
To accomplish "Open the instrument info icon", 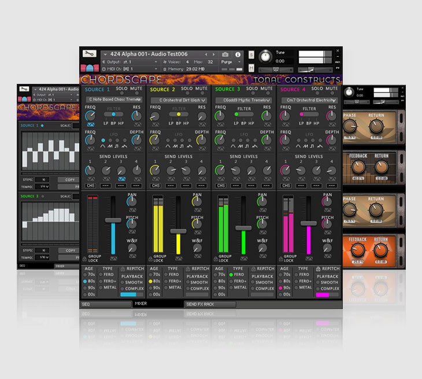I will 238,54.
